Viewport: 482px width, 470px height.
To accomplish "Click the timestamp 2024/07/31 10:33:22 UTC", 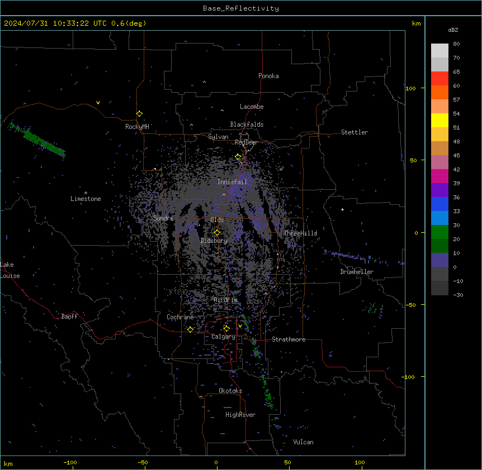I will click(55, 23).
